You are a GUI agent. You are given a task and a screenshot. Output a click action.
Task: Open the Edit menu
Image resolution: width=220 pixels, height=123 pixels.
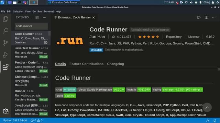9,11
